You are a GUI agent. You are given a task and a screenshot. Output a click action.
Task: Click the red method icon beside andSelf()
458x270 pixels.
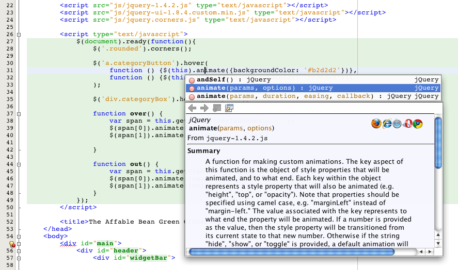coord(192,80)
